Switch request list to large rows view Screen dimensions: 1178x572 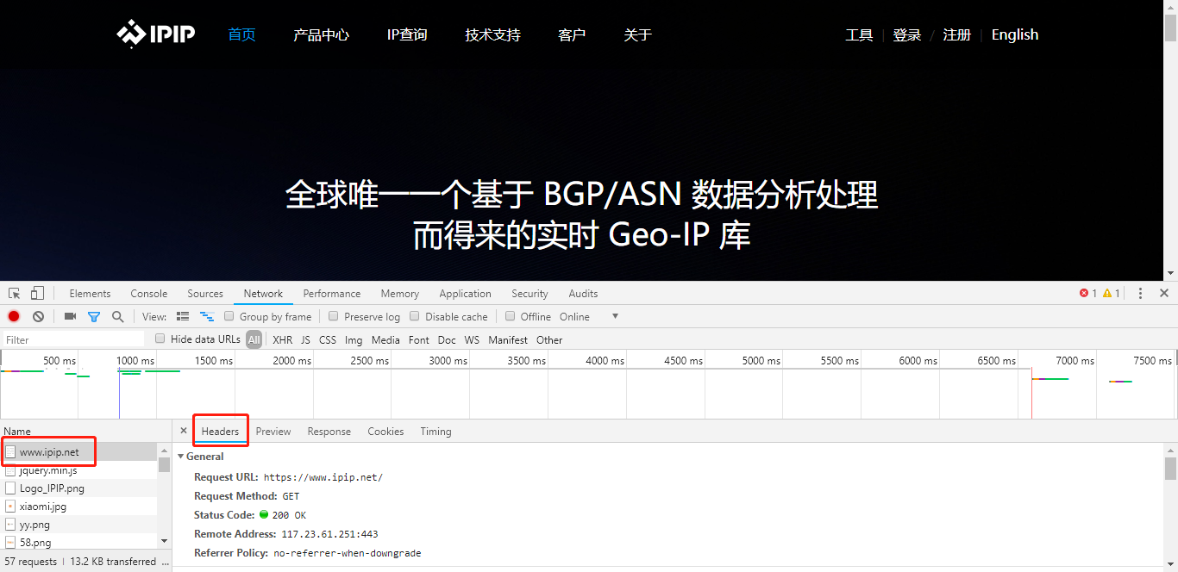pos(183,316)
